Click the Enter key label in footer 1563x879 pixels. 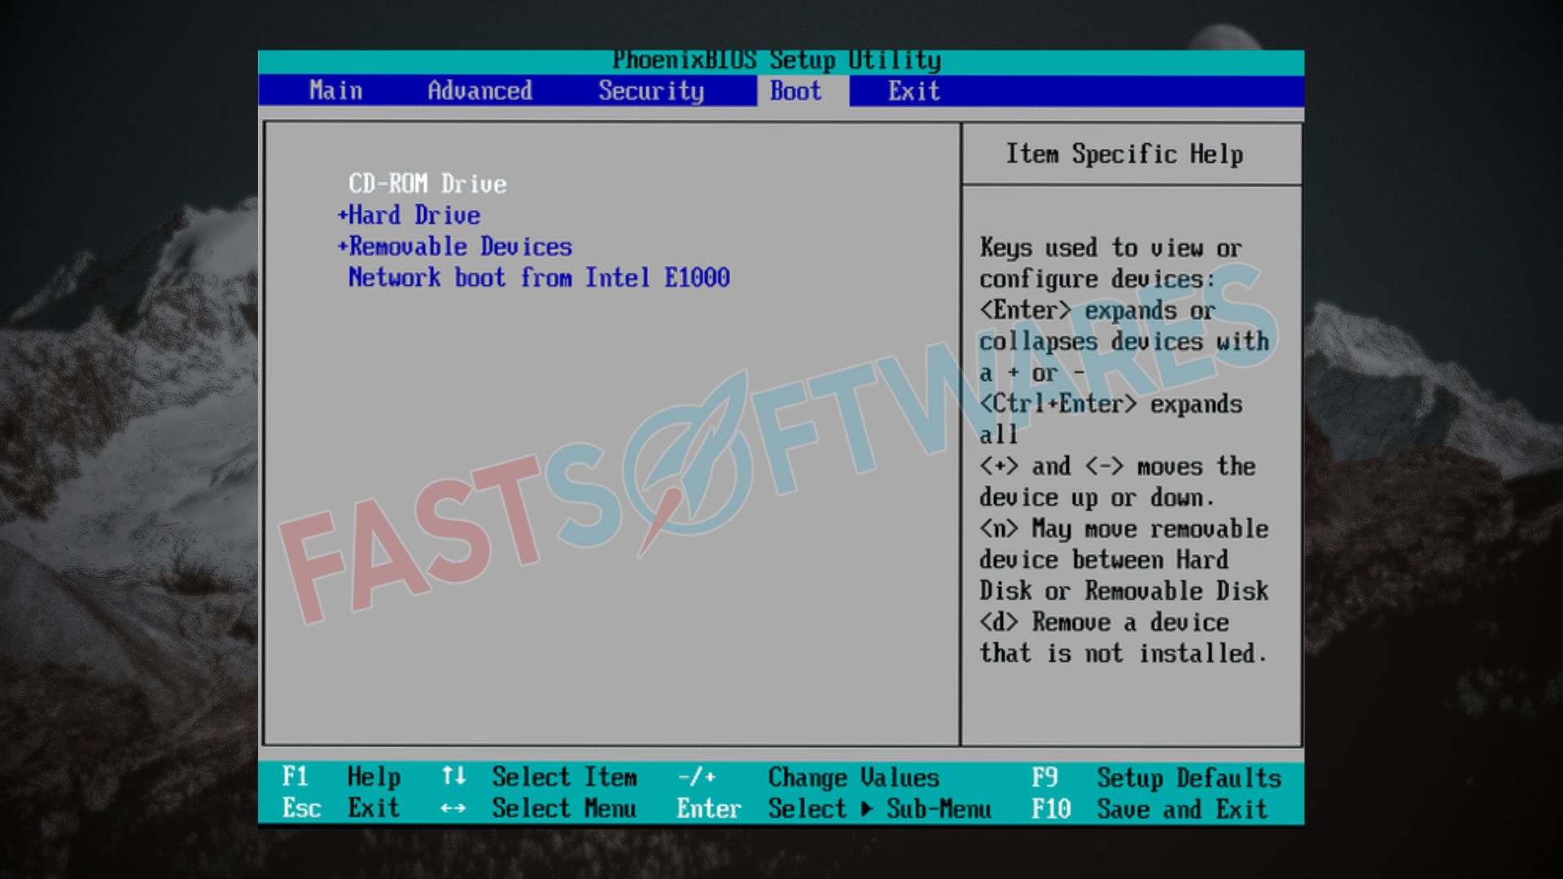708,808
